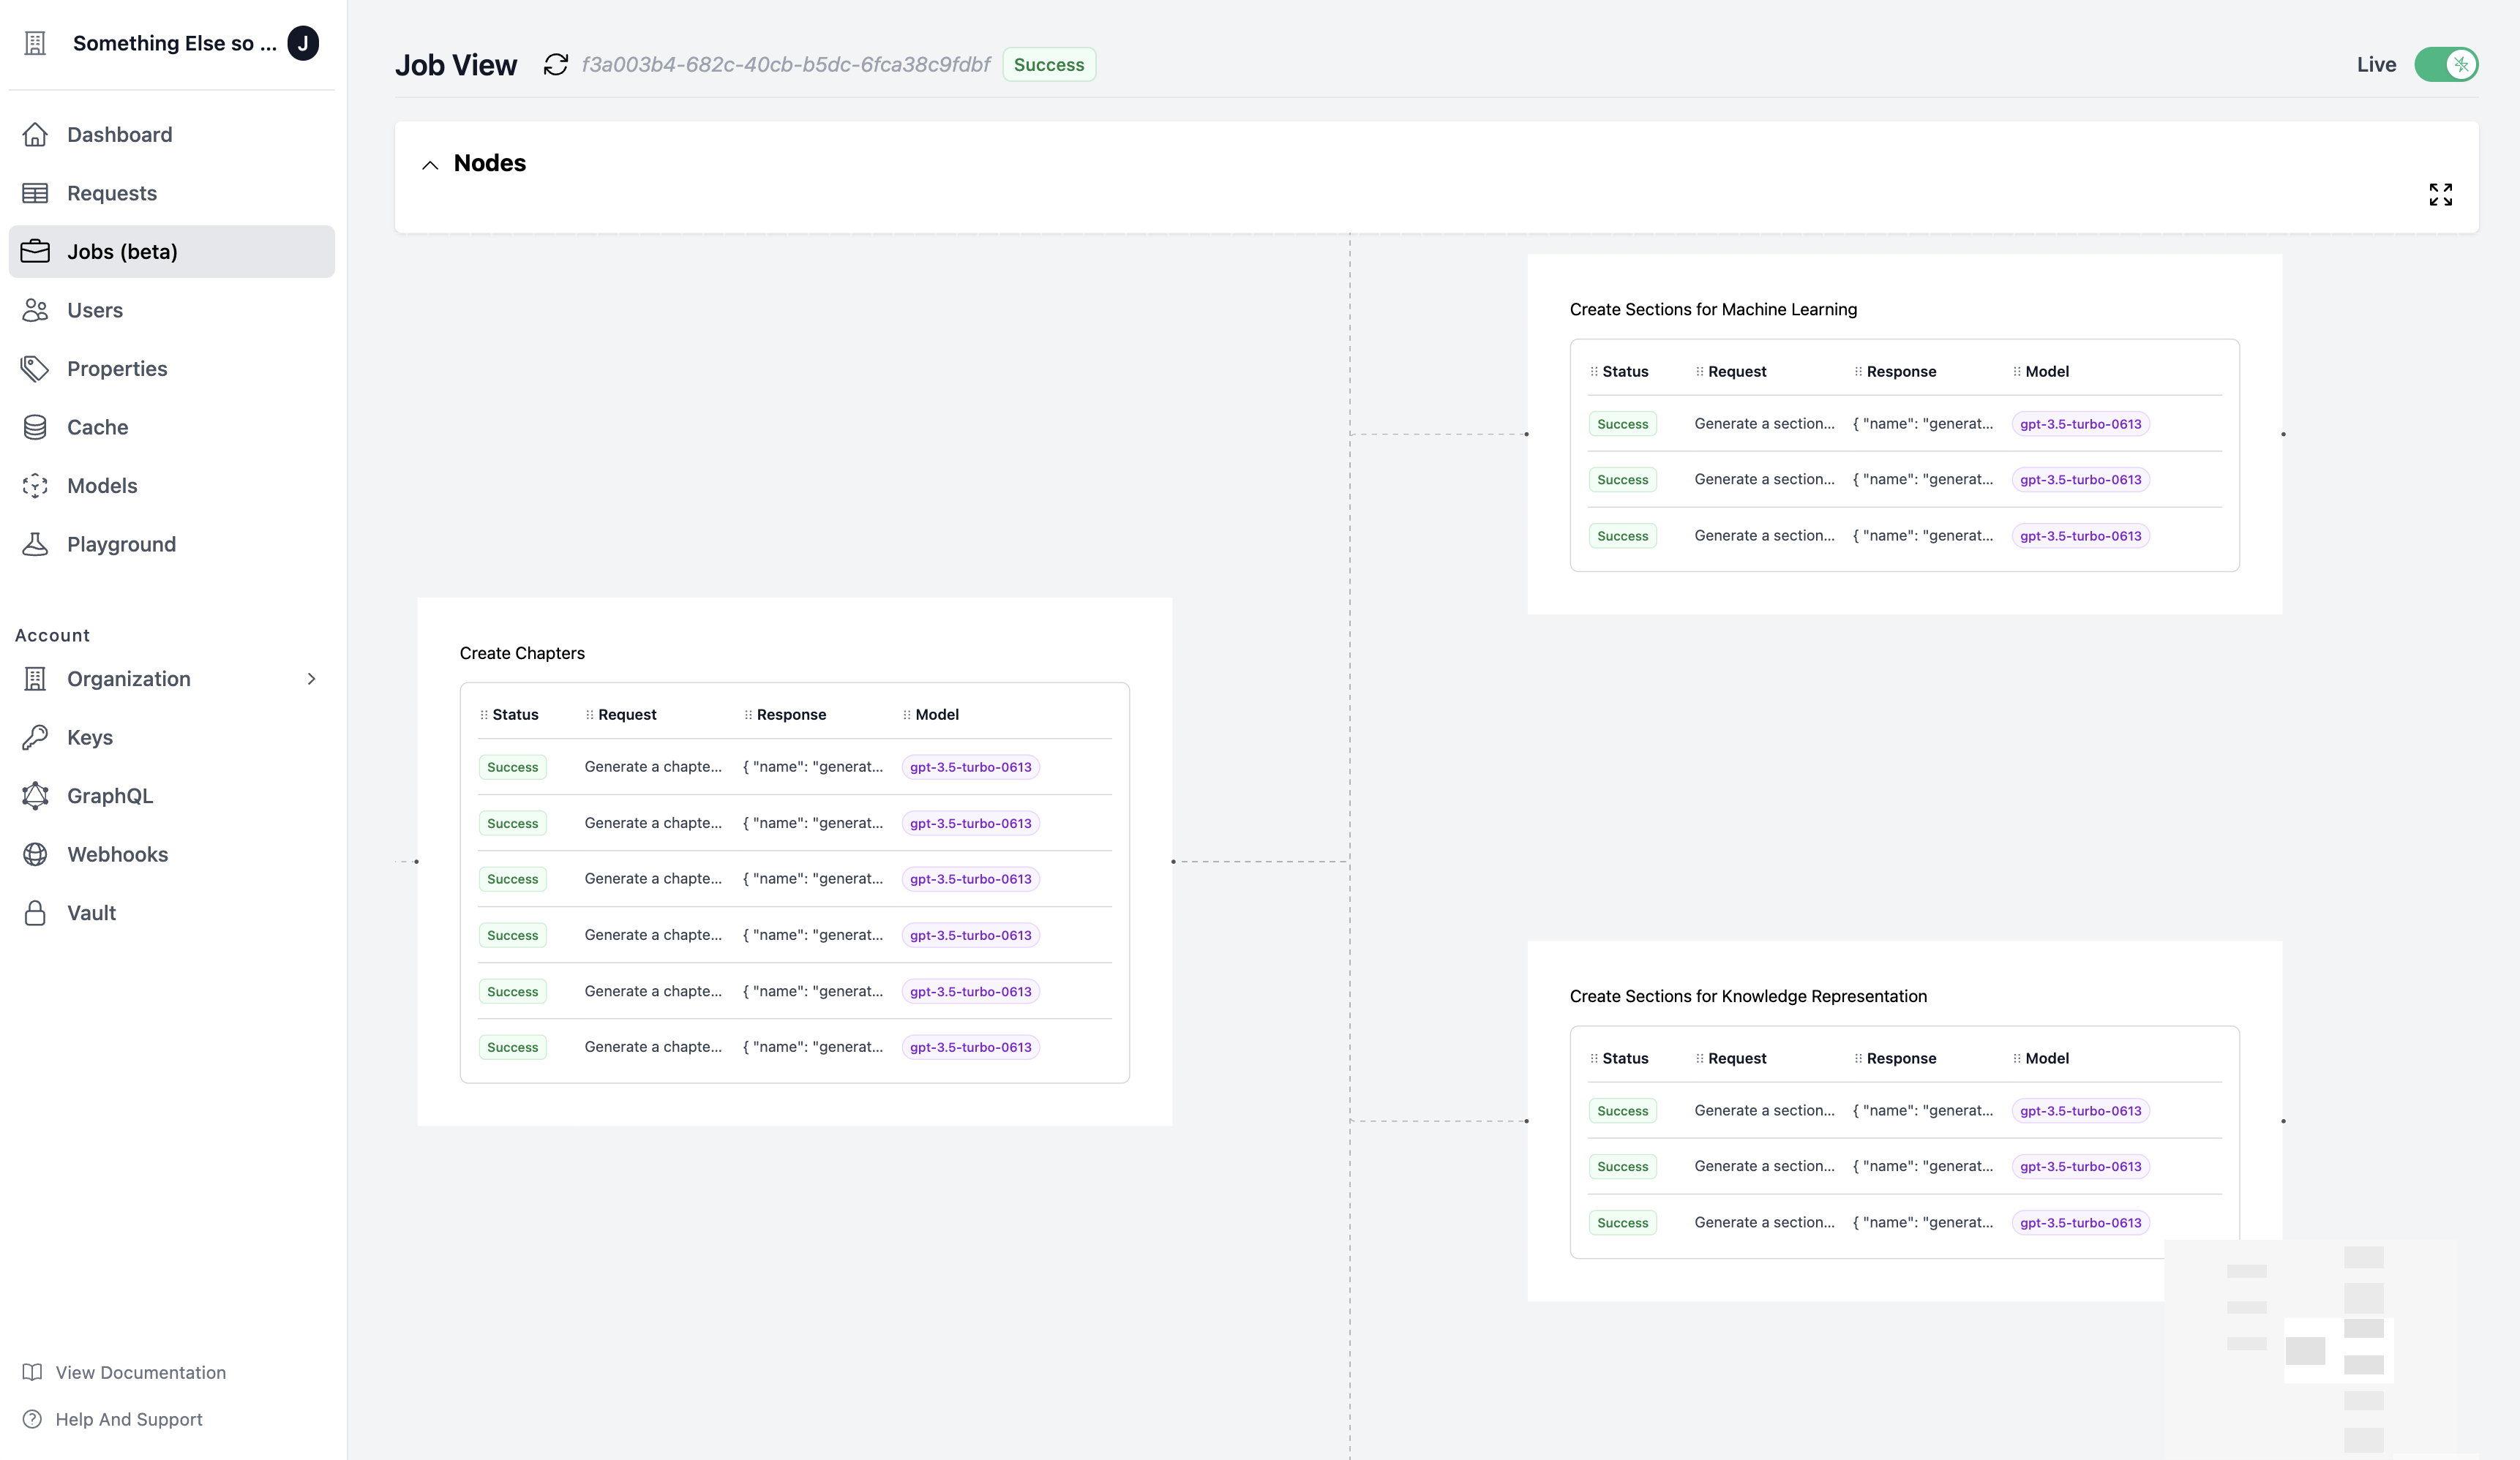Screen dimensions: 2520x1460
Task: Toggle the Live switch off
Action: [x=2445, y=65]
